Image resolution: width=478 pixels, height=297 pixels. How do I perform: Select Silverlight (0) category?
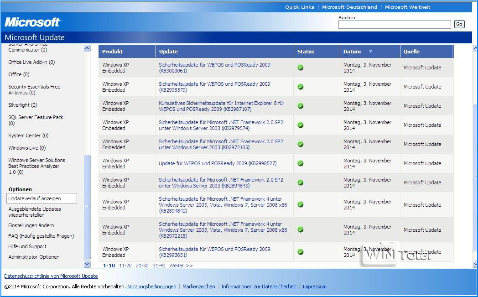tap(22, 105)
